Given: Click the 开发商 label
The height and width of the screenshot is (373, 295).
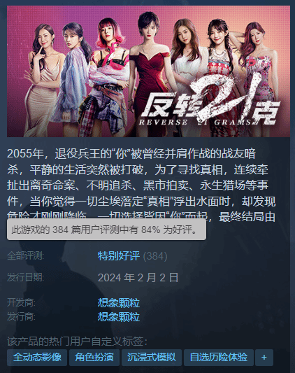Looking at the screenshot, I should click(21, 302).
